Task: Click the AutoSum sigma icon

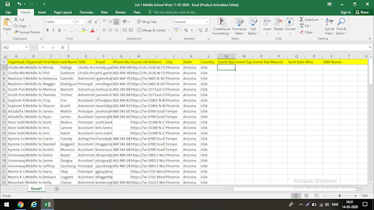Action: [x=302, y=20]
